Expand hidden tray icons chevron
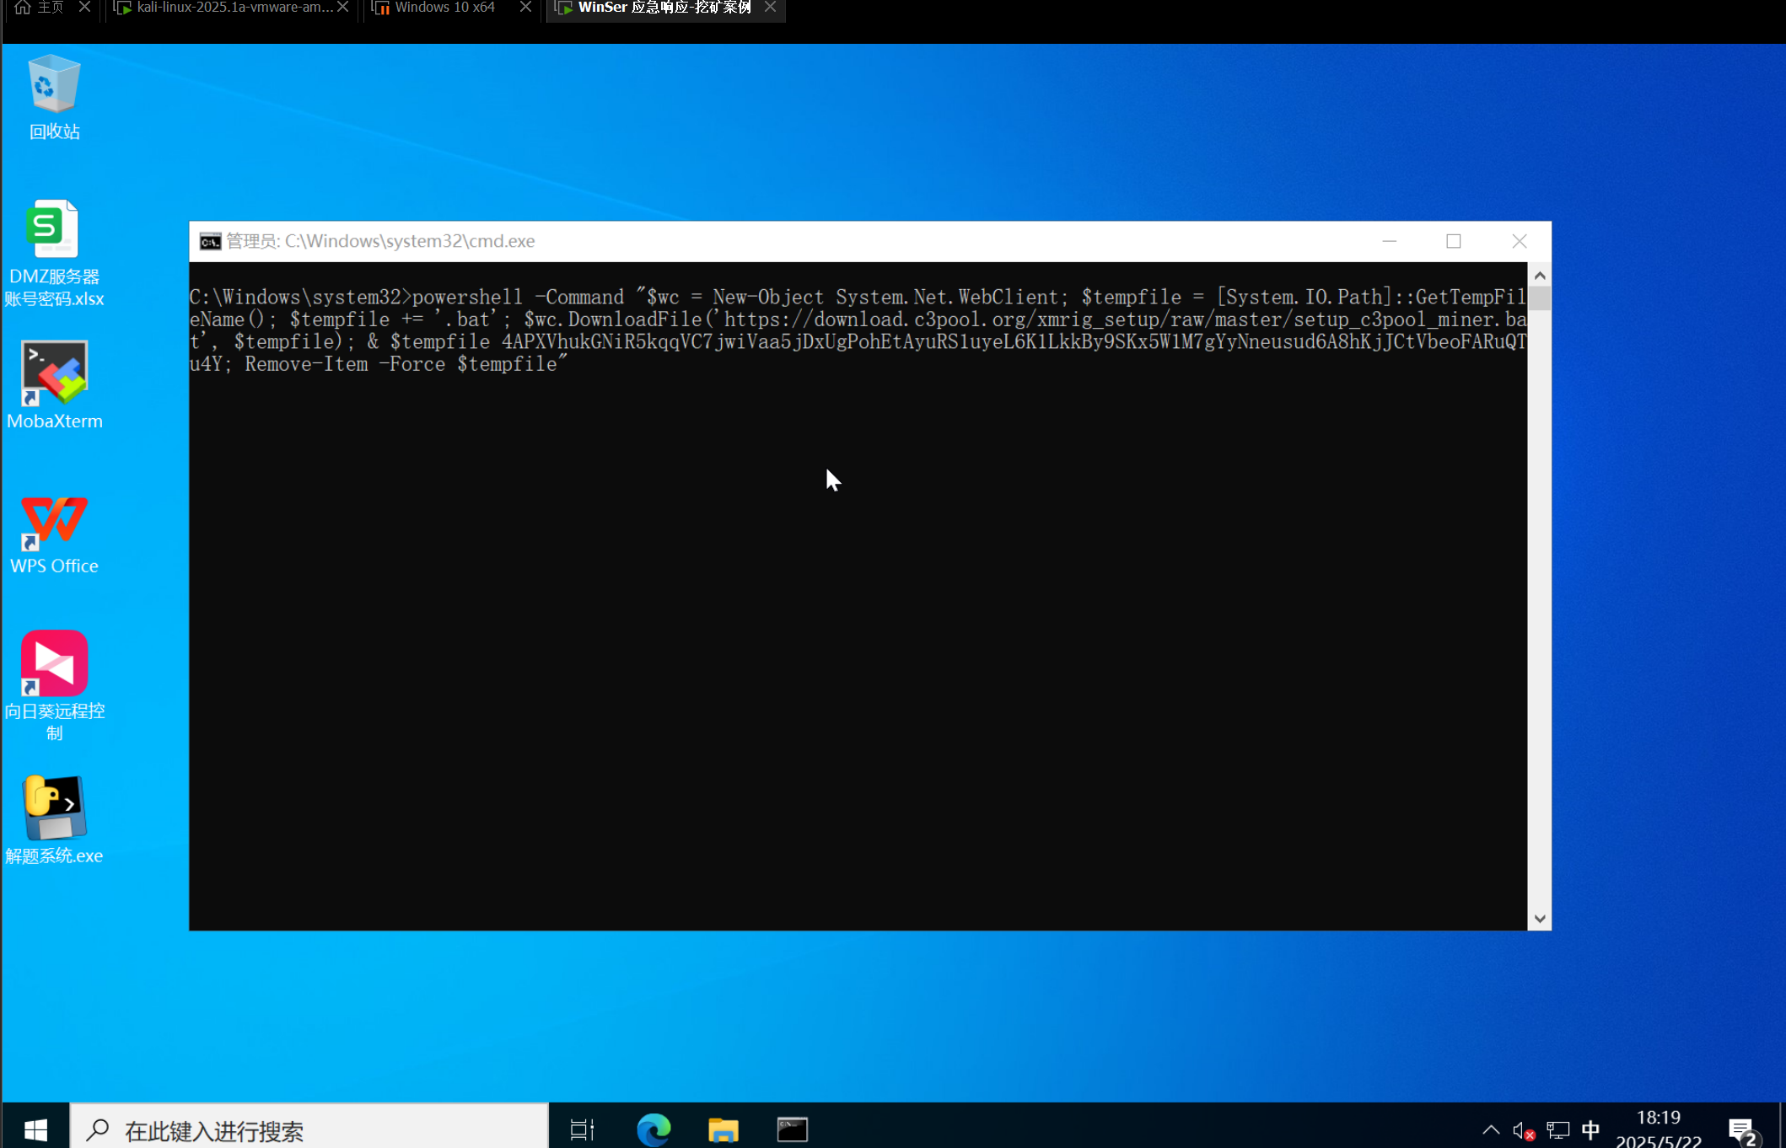Image resolution: width=1786 pixels, height=1148 pixels. (1491, 1129)
